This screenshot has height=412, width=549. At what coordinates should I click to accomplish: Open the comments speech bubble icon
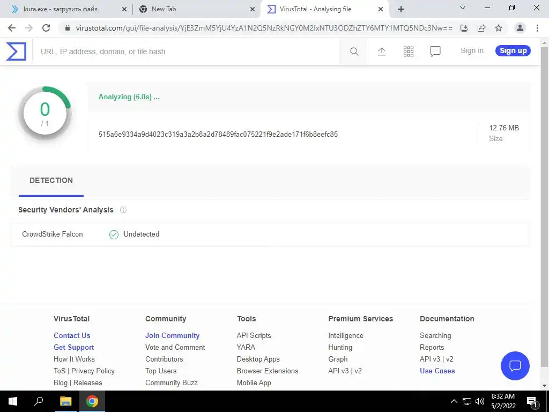click(435, 51)
